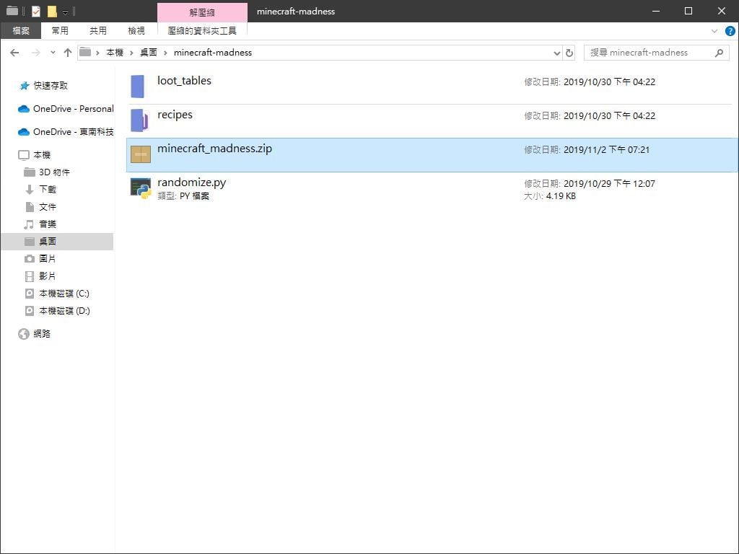Click the loot_tables file name

(184, 81)
